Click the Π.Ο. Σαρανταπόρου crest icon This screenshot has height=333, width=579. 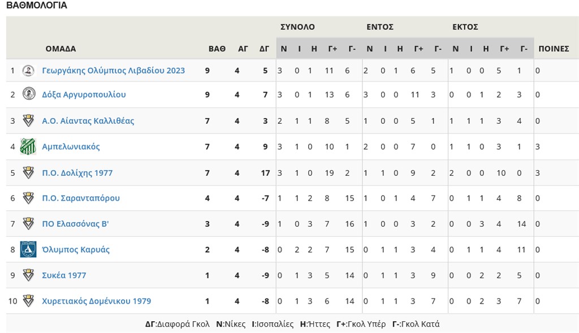click(28, 198)
